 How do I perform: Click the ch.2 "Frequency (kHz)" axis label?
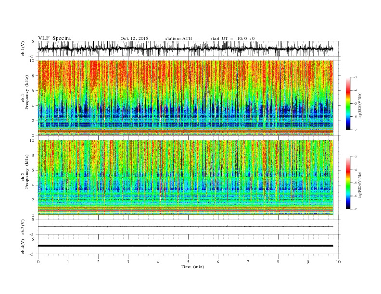point(27,171)
